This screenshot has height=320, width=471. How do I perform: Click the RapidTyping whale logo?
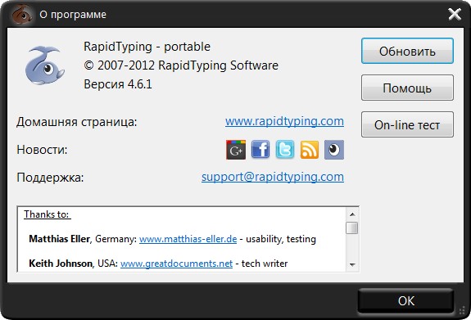click(45, 65)
